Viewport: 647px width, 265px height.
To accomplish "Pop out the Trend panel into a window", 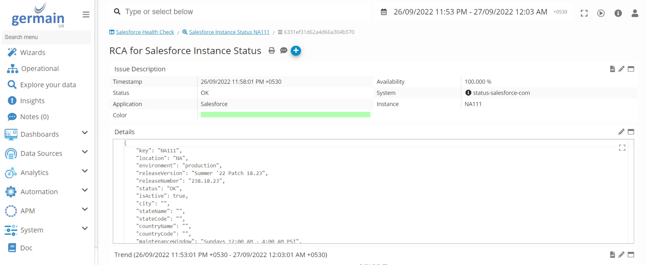I will pos(631,255).
